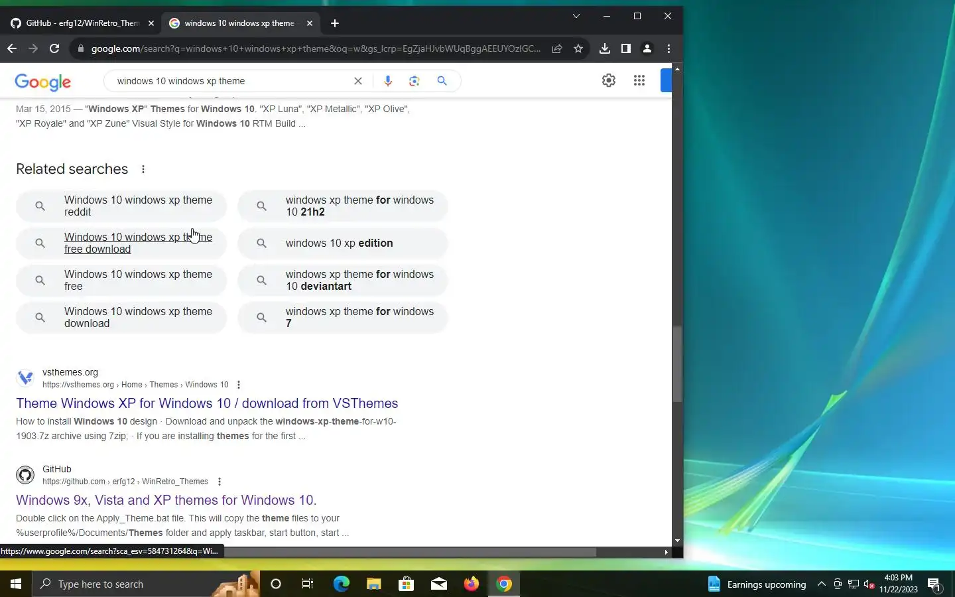The image size is (955, 597).
Task: Search related: windows 10 xp edition
Action: 343,243
